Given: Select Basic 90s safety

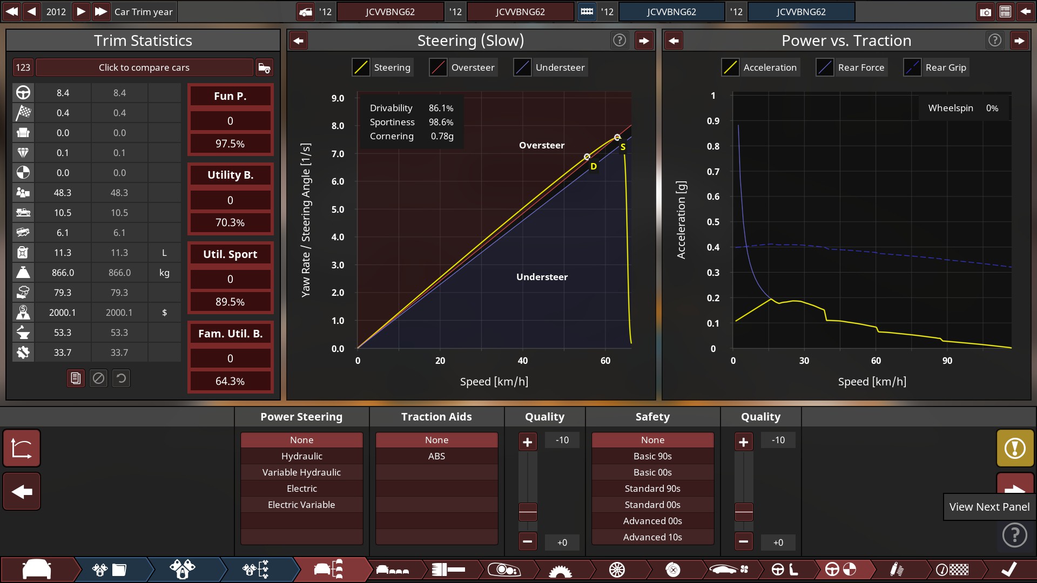Looking at the screenshot, I should [652, 456].
